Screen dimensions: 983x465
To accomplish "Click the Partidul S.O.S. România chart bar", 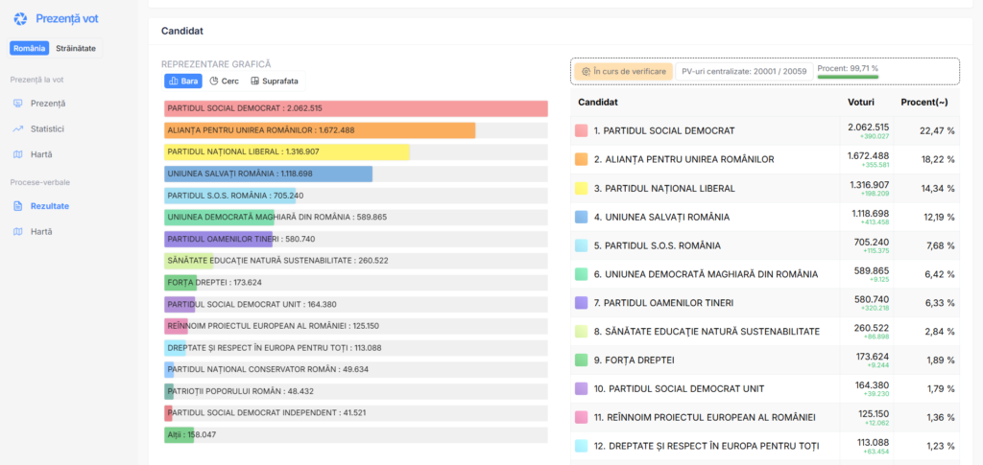I will pyautogui.click(x=230, y=196).
